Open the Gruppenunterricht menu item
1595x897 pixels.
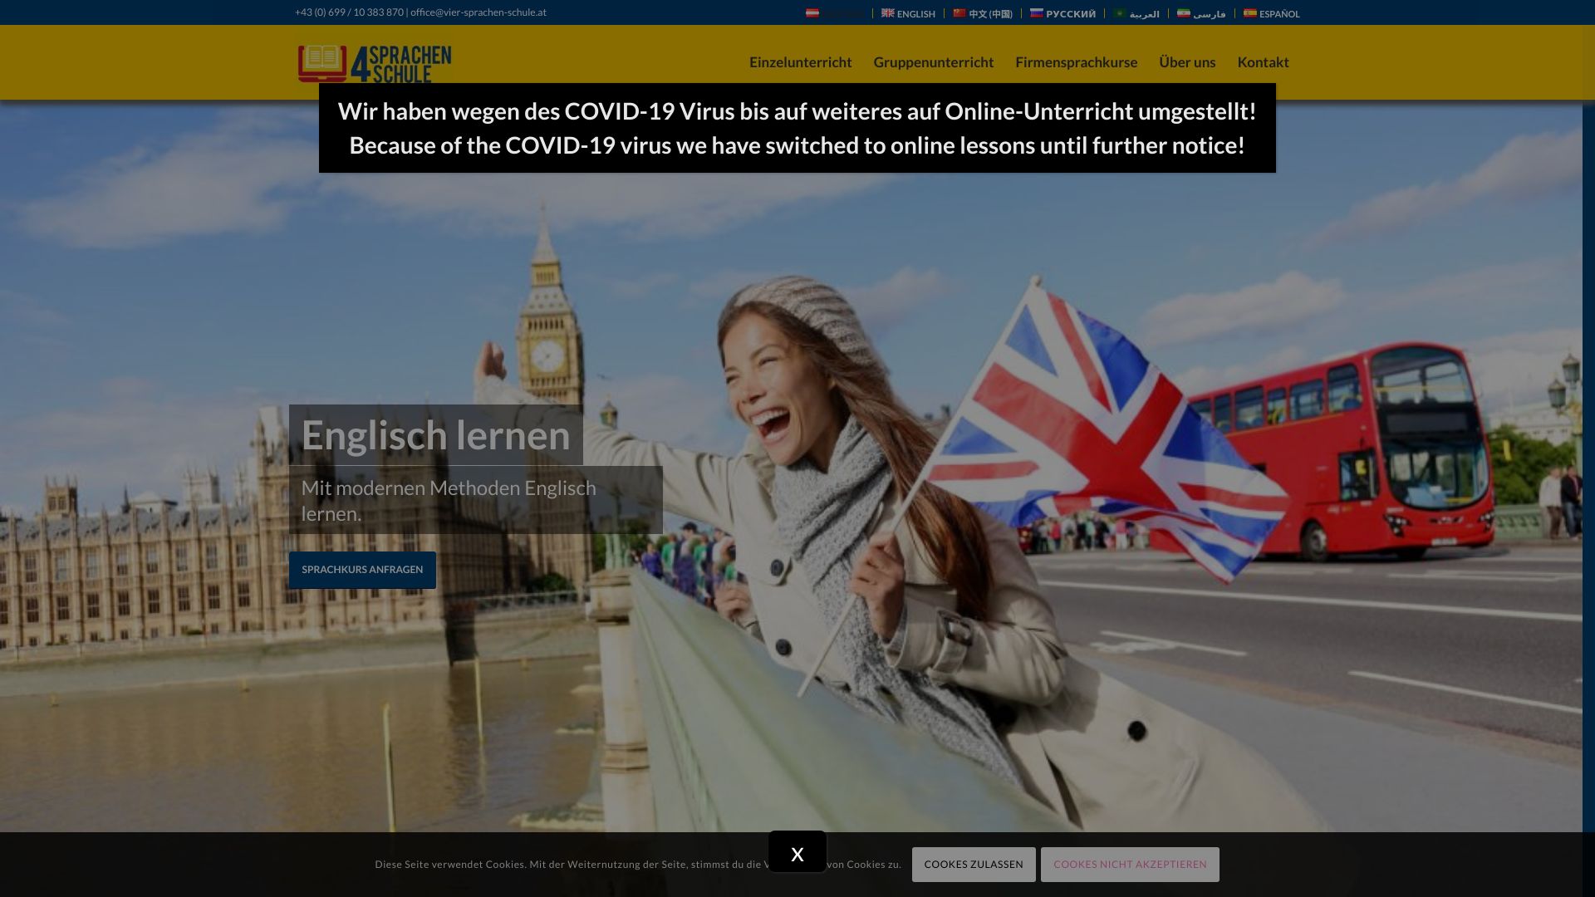point(933,62)
